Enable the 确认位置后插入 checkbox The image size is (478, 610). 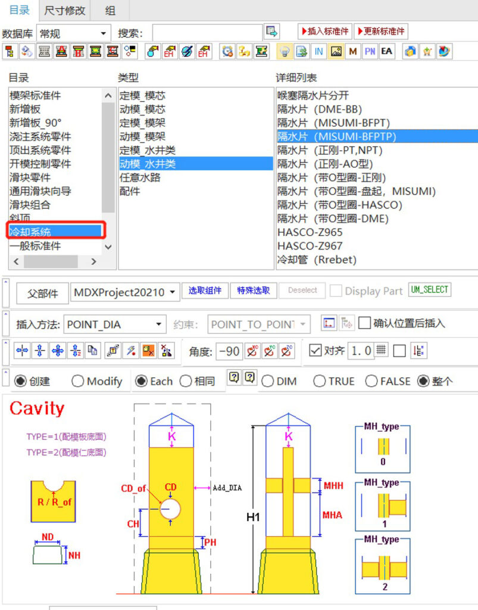pos(364,323)
